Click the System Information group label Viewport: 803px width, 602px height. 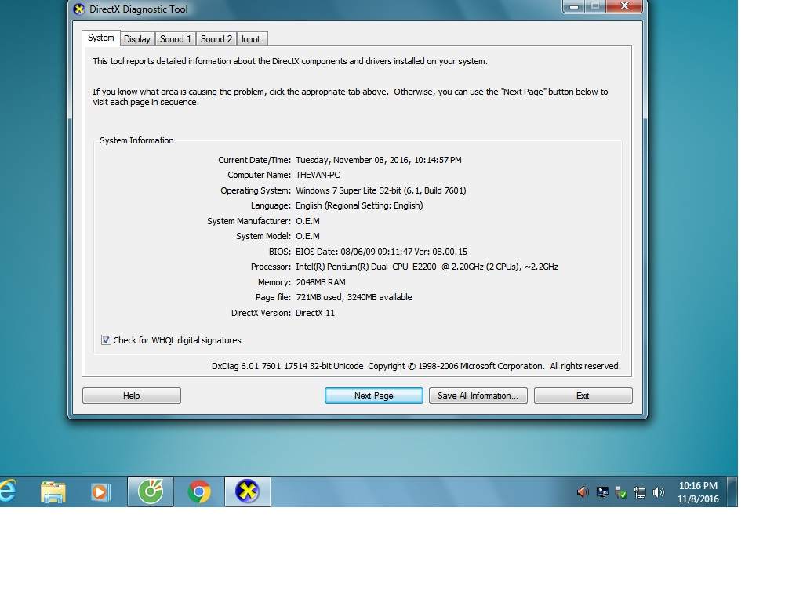click(x=136, y=140)
